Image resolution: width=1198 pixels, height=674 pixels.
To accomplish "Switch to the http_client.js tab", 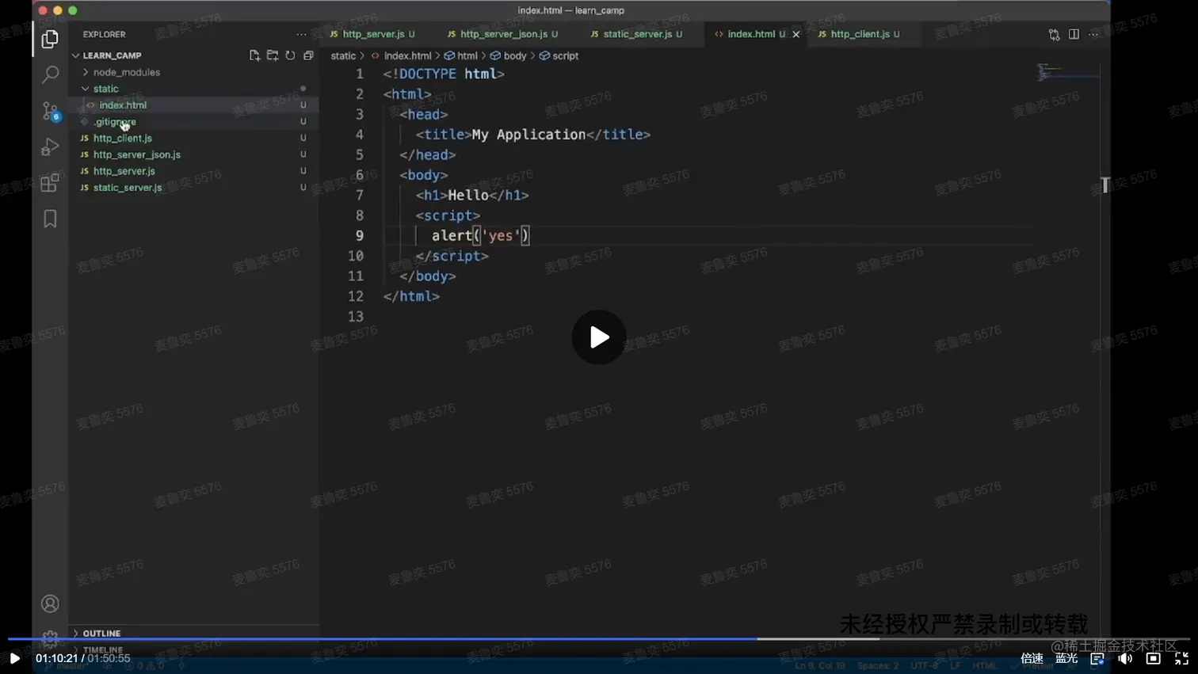I will pyautogui.click(x=859, y=34).
